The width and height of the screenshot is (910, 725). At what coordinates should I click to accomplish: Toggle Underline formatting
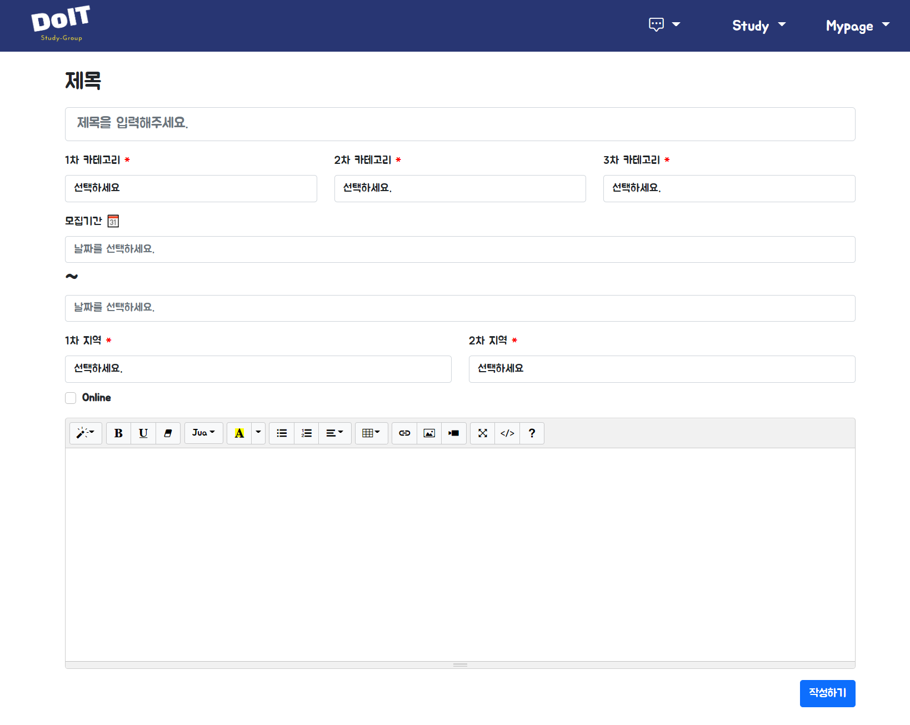pos(143,433)
